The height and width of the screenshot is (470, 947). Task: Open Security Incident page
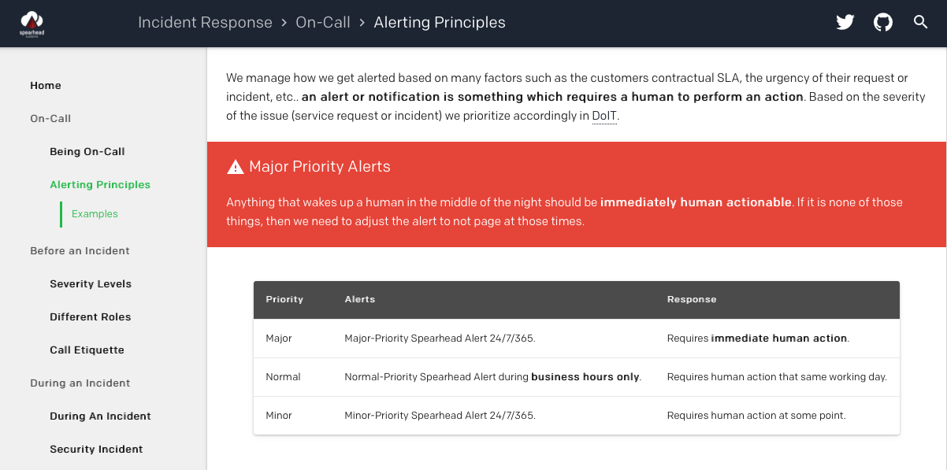point(96,449)
